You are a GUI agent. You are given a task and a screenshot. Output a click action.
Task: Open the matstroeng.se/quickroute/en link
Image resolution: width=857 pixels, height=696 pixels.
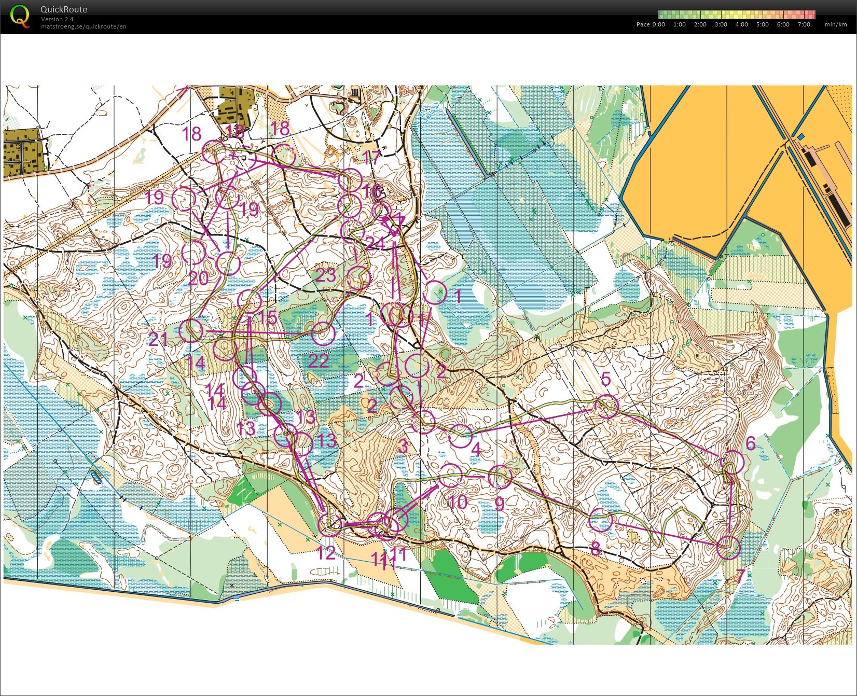[x=84, y=26]
